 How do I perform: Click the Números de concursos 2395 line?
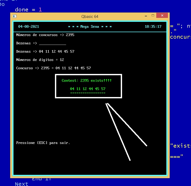click(x=45, y=35)
